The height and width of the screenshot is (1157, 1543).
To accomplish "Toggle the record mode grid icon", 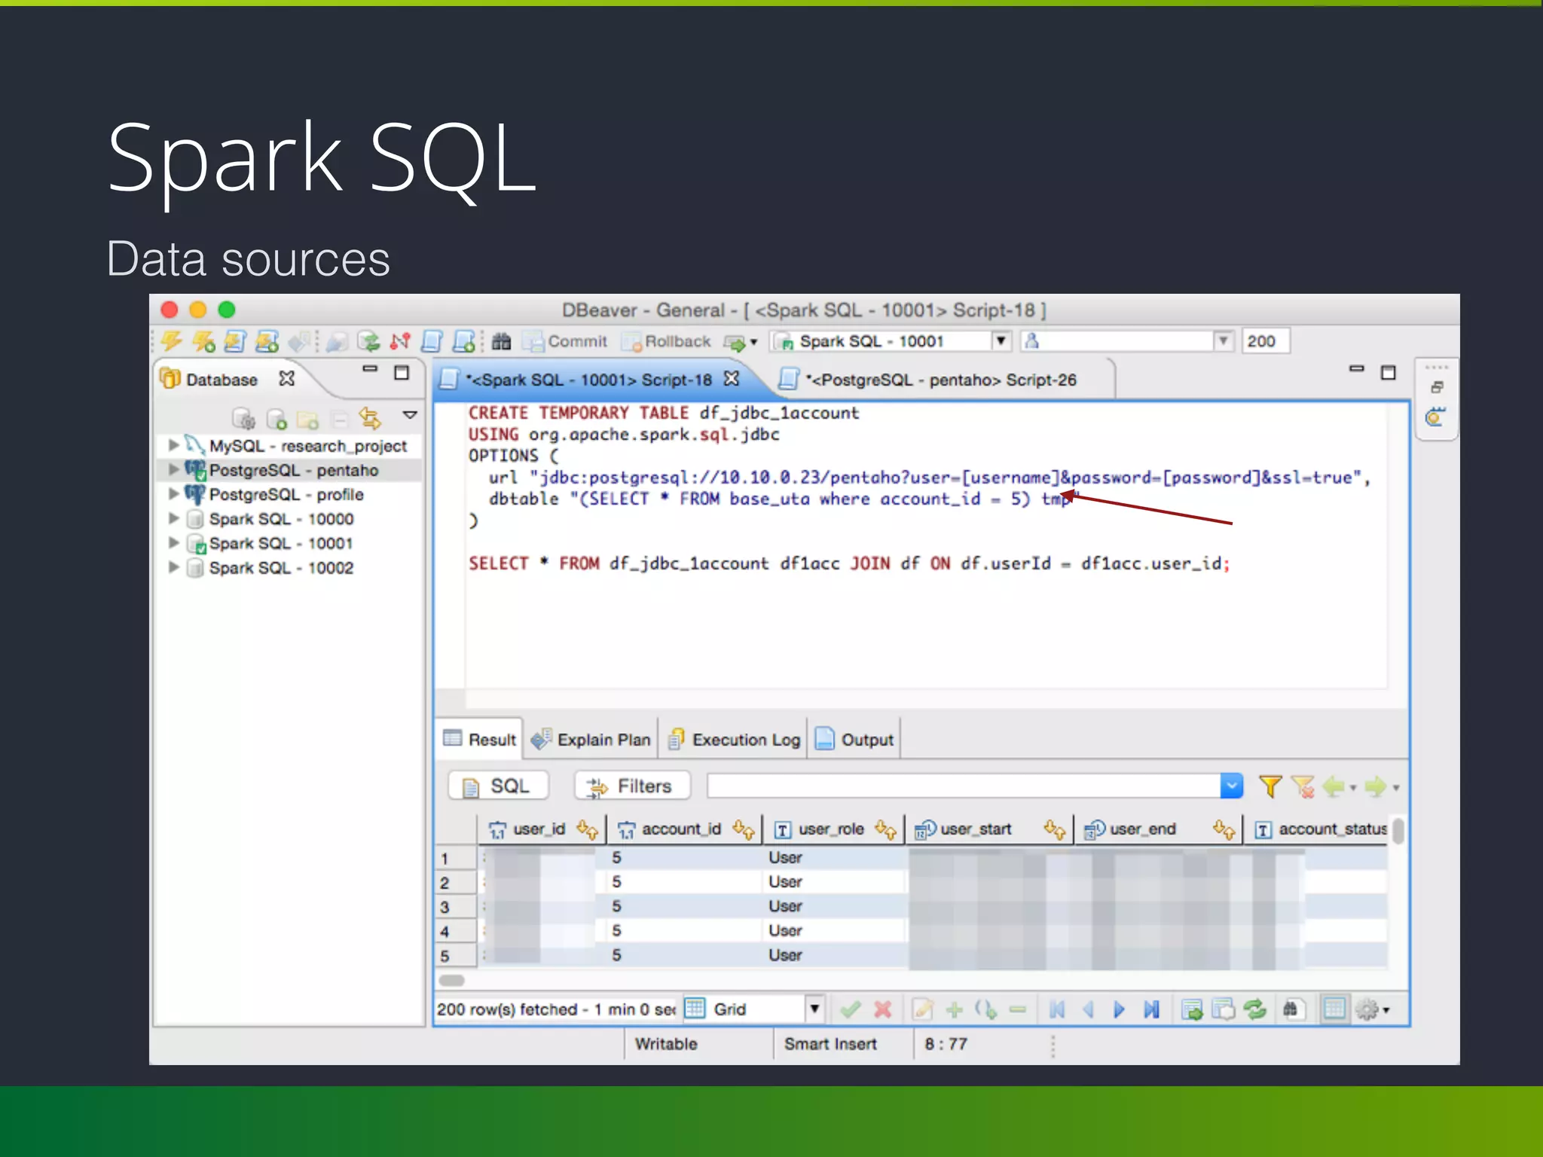I will [1334, 1009].
